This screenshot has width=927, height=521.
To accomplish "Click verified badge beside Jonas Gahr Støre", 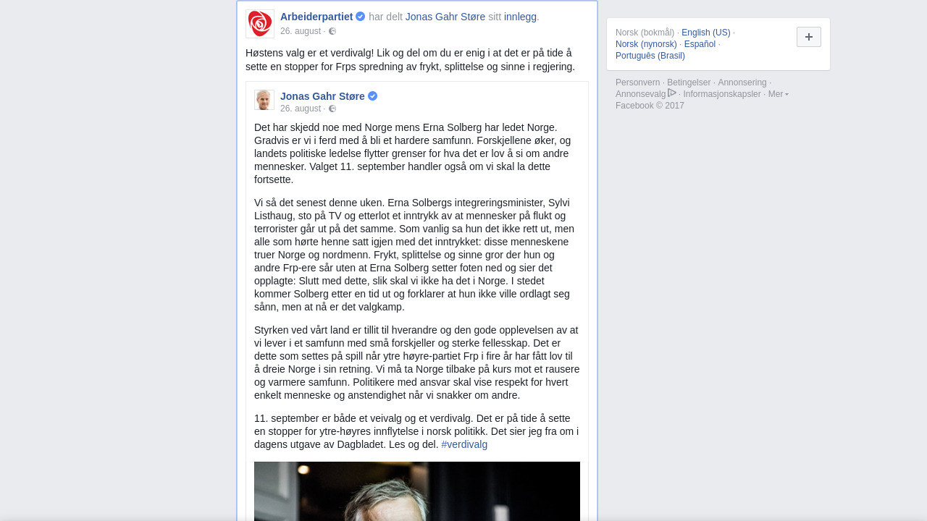I will 372,96.
